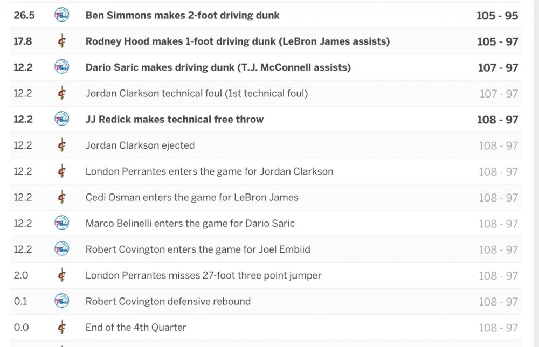539x347 pixels.
Task: Click 76ers logo beside Marco Belinelli substitution
Action: 62,223
